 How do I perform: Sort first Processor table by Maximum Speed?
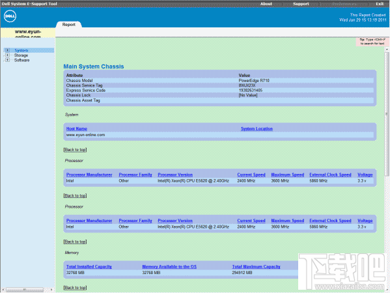coord(288,174)
